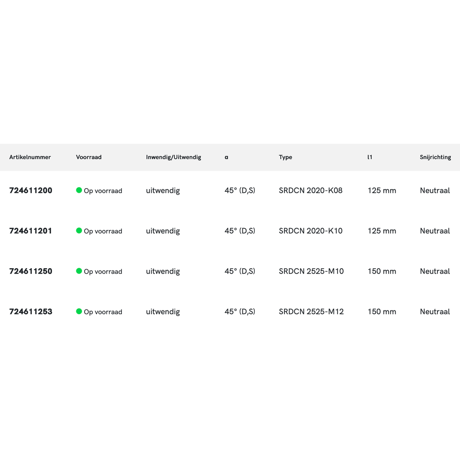Screen dimensions: 460x460
Task: Click green stock dot in 724611201 row
Action: (79, 231)
